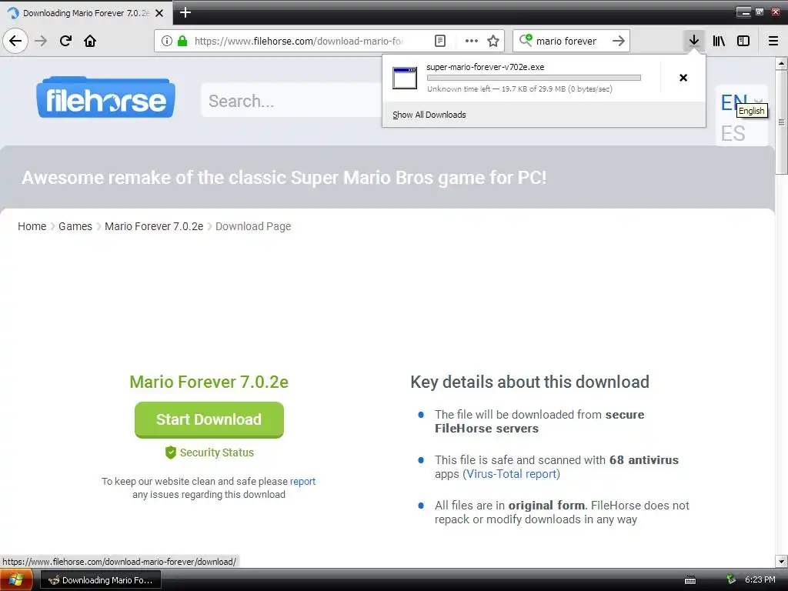This screenshot has width=788, height=591.
Task: Go back to previous page
Action: click(x=15, y=41)
